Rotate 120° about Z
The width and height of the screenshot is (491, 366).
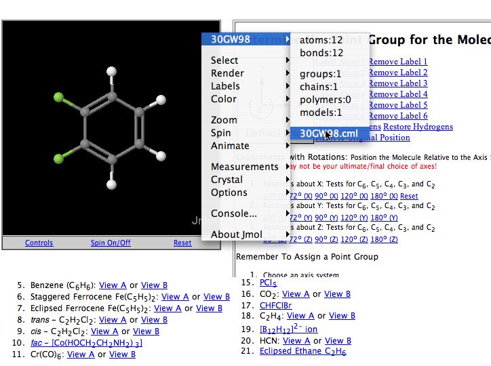coord(354,239)
